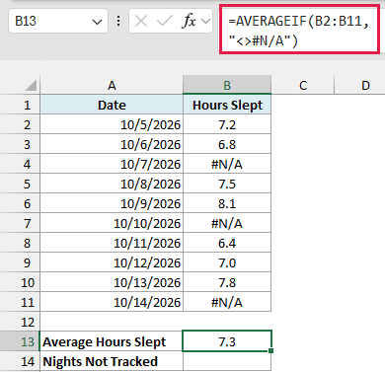Click the Select All corner triangle
Image resolution: width=385 pixels, height=372 pixels.
coord(32,86)
